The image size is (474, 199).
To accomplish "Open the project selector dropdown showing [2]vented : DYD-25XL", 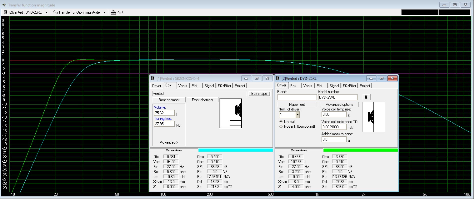I will tap(46, 12).
